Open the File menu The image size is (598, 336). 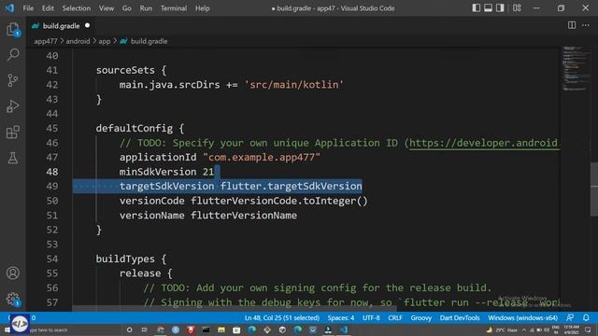pos(28,8)
